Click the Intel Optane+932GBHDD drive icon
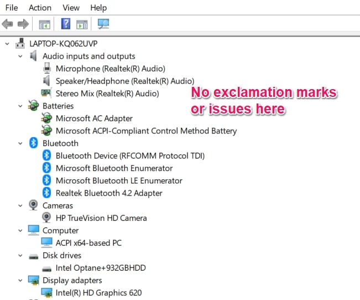 tap(47, 268)
